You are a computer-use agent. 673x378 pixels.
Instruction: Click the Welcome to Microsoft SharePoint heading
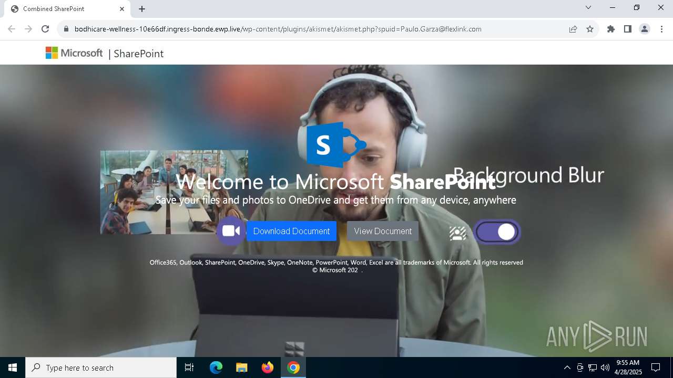[335, 182]
